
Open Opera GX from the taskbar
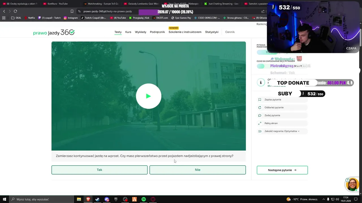153,199
